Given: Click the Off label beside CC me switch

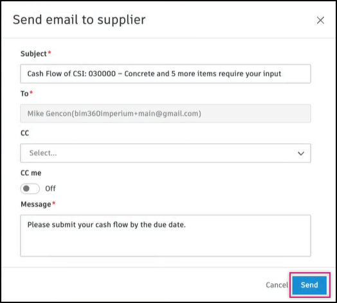Looking at the screenshot, I should (51, 189).
